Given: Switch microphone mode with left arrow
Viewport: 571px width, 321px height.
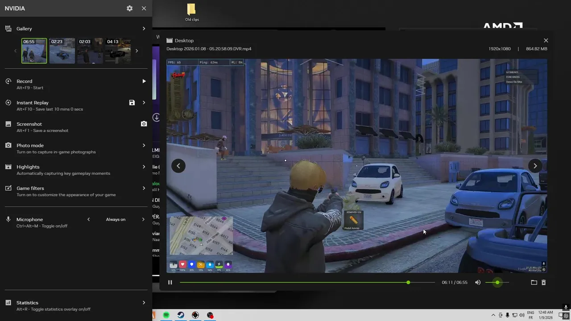Looking at the screenshot, I should tap(88, 219).
